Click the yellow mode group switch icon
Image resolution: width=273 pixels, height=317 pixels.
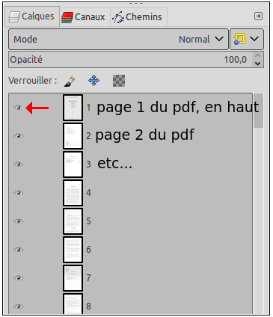point(239,39)
